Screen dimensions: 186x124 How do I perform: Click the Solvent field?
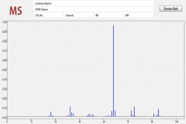point(78,15)
